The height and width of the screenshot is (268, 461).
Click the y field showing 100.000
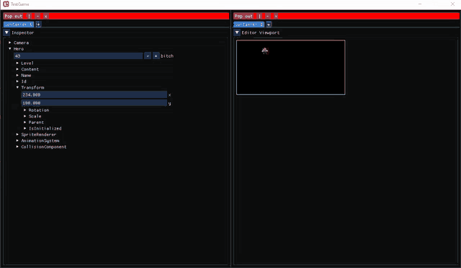(94, 103)
